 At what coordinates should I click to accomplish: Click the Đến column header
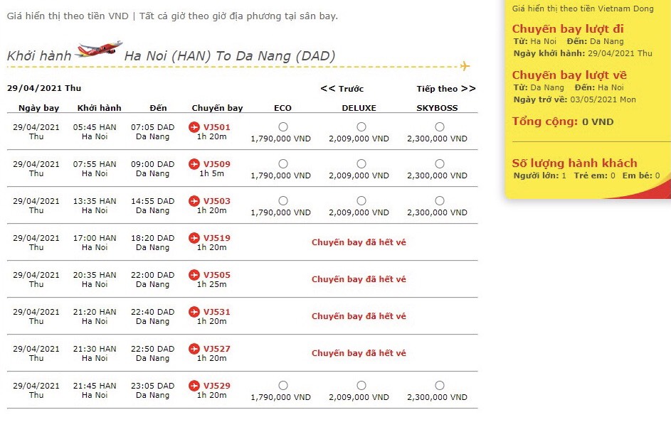pyautogui.click(x=159, y=108)
